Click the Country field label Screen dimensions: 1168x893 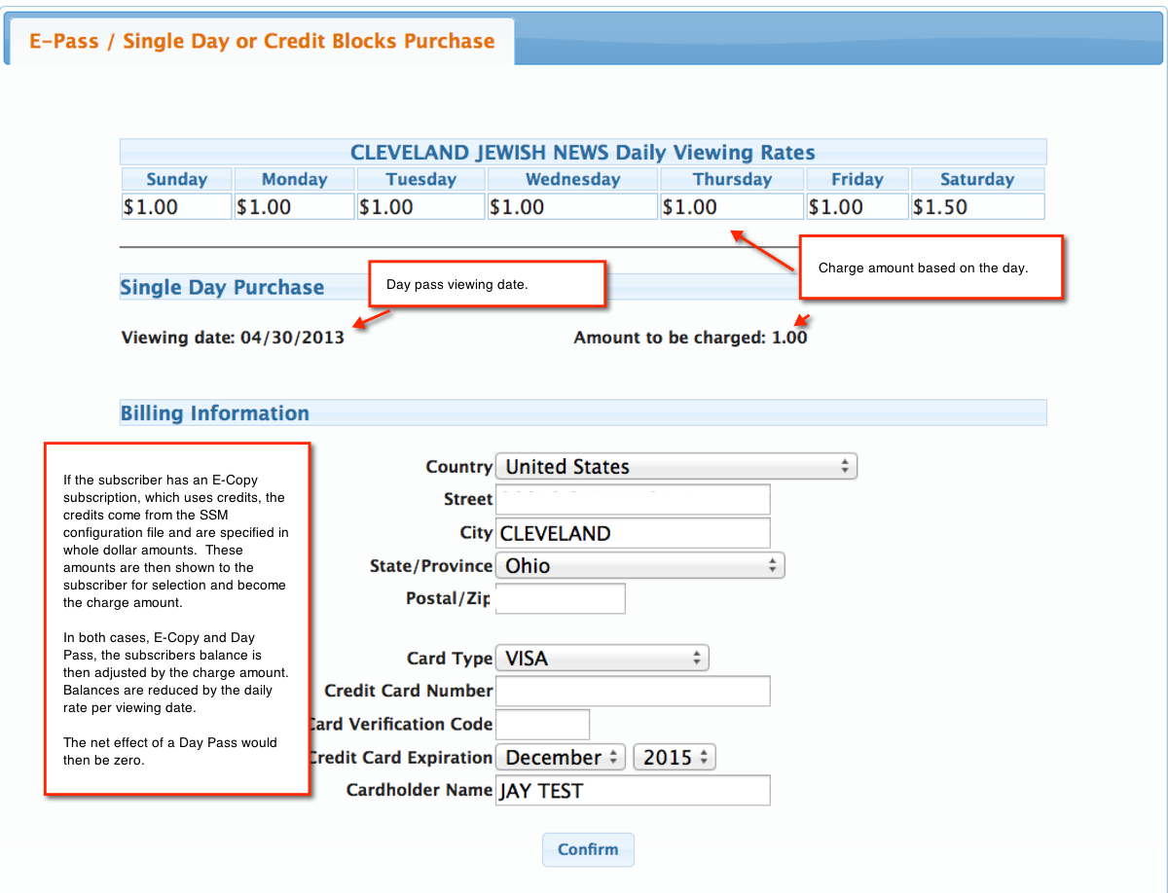458,467
